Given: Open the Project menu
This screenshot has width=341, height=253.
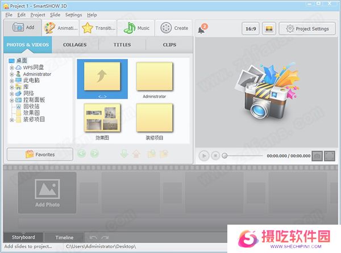Looking at the screenshot, I should (x=38, y=15).
